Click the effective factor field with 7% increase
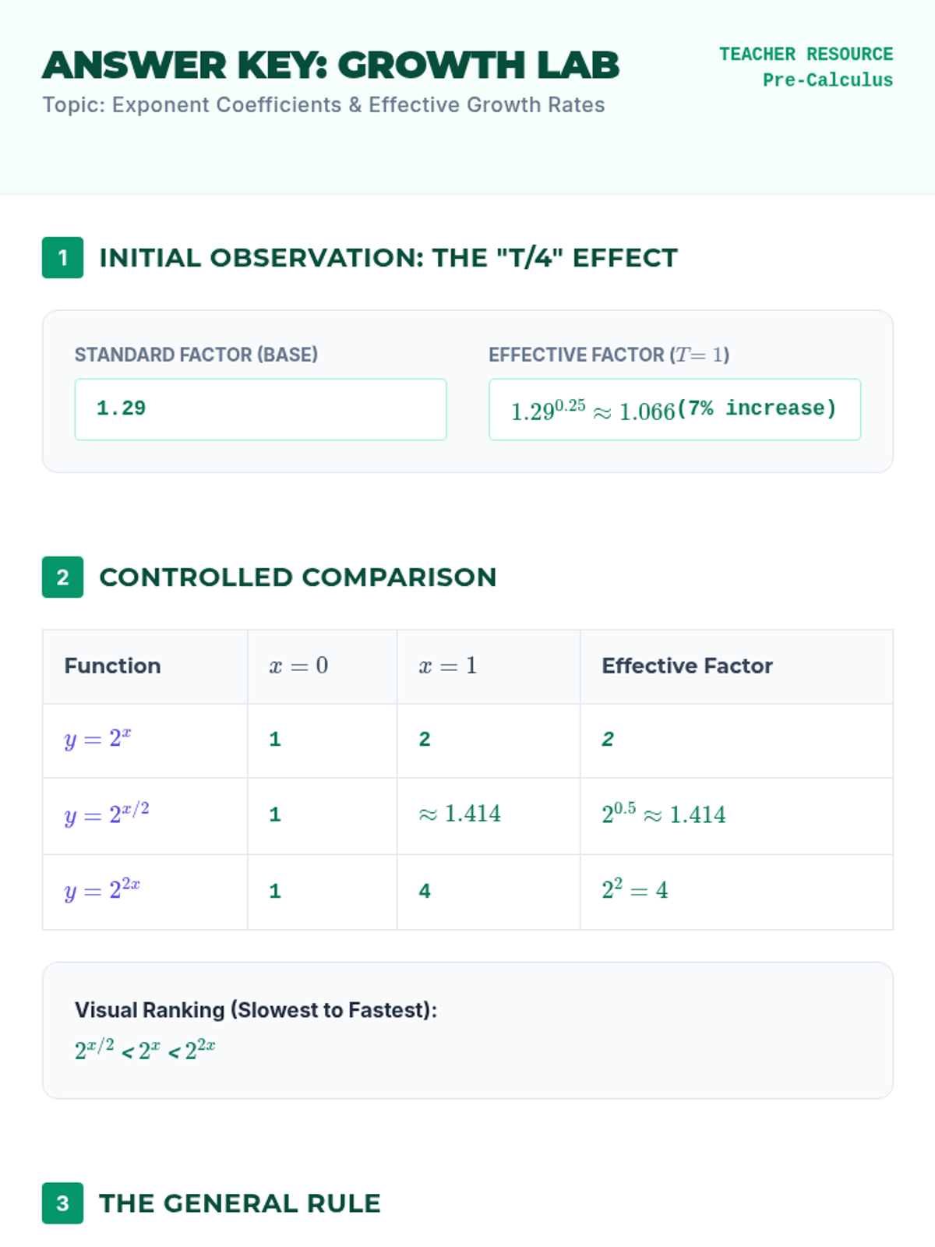The image size is (935, 1247). click(x=674, y=409)
